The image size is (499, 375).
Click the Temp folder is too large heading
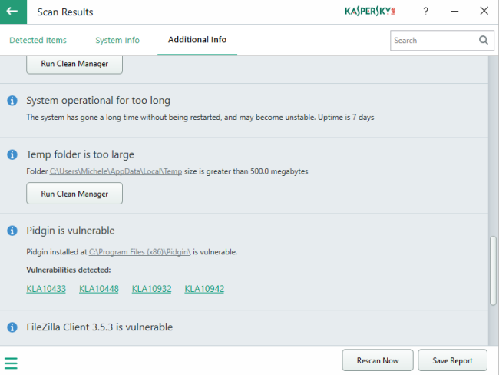[x=80, y=154]
